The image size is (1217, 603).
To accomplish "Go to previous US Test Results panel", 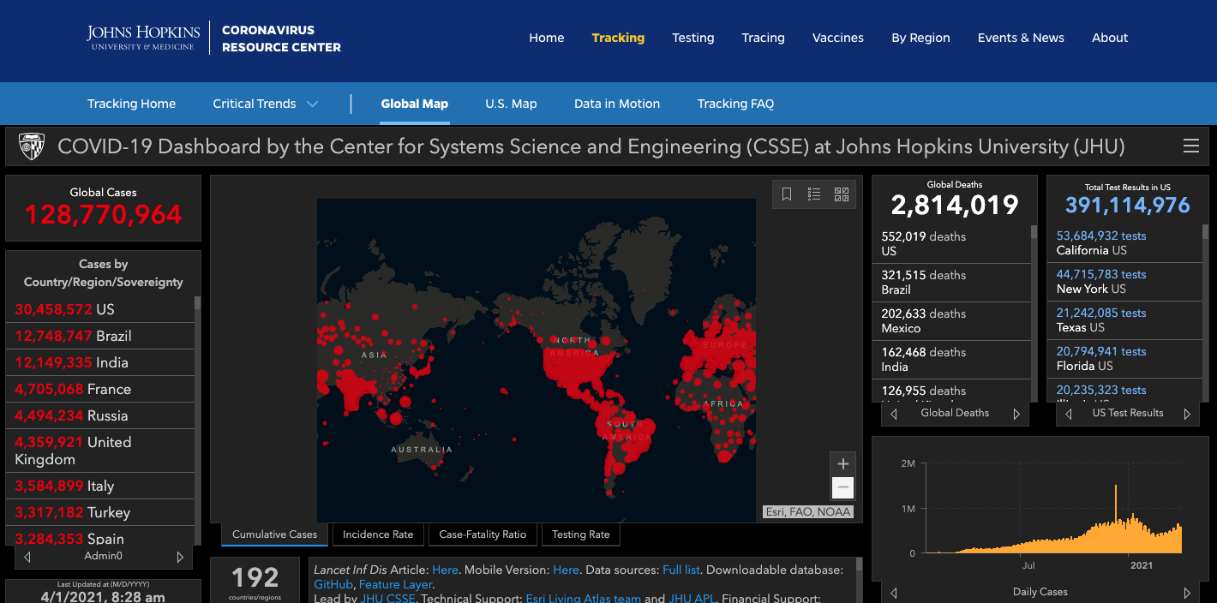I will click(1069, 414).
